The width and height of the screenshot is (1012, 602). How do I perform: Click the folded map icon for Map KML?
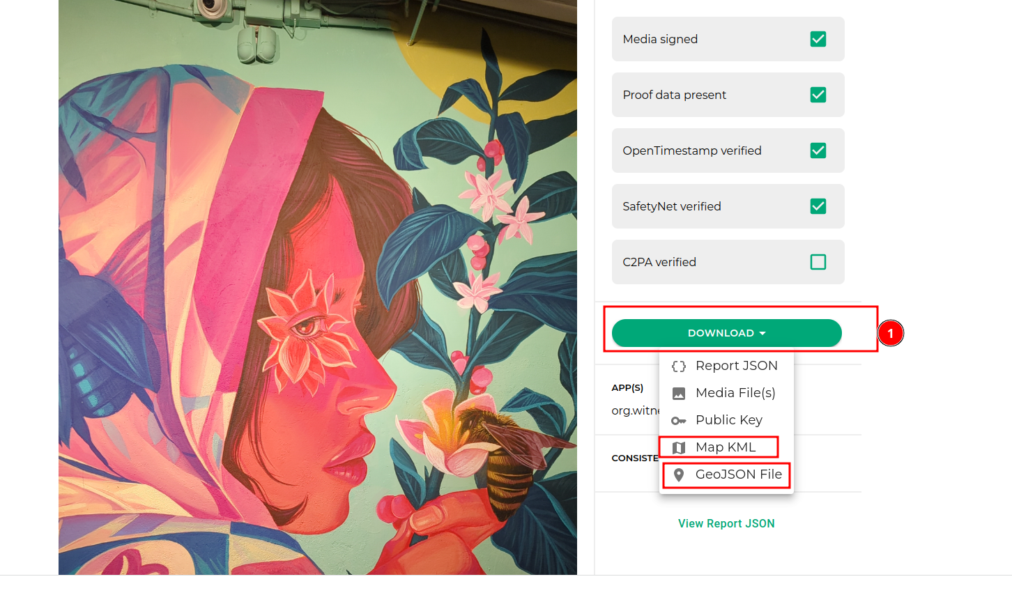(x=678, y=448)
